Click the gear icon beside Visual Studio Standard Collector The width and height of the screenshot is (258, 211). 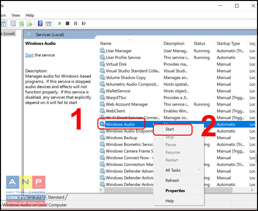[x=102, y=71]
